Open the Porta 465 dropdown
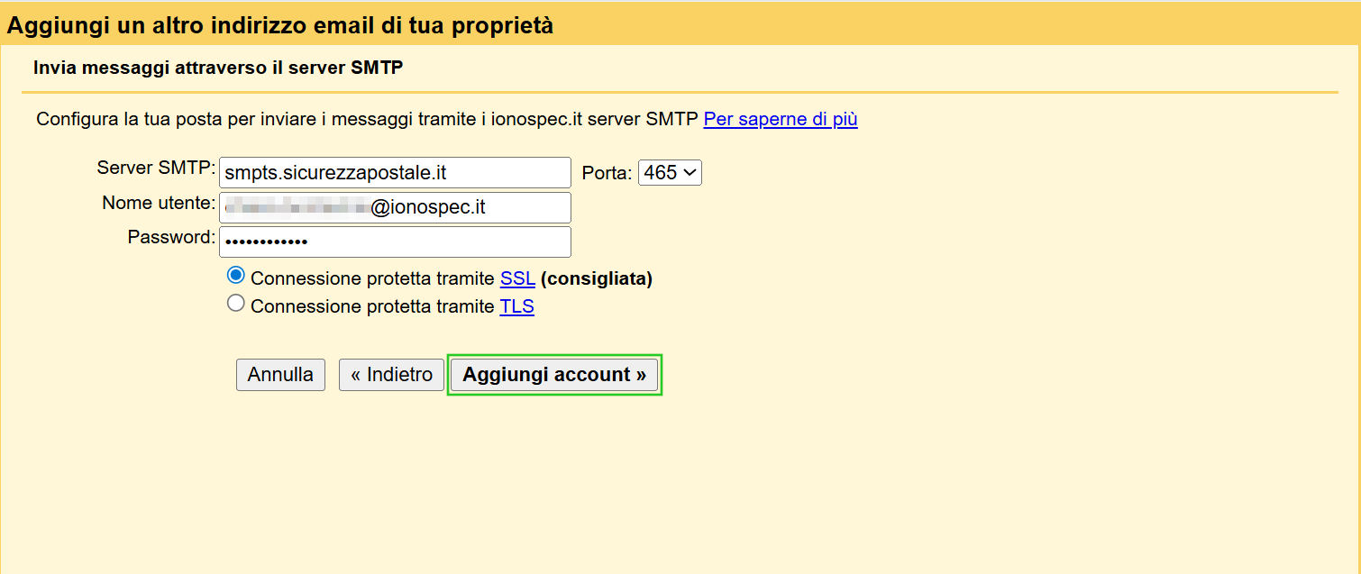Image resolution: width=1361 pixels, height=574 pixels. [x=670, y=172]
